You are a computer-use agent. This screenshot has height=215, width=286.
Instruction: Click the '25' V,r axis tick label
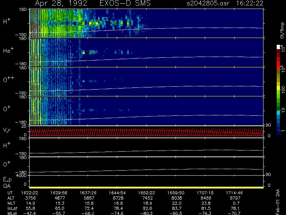24,126
